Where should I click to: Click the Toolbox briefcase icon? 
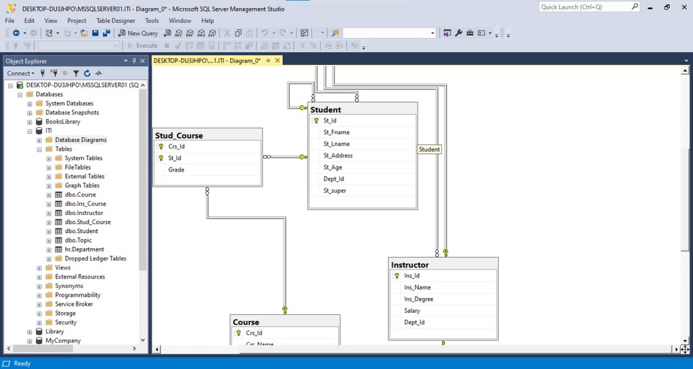pos(470,33)
